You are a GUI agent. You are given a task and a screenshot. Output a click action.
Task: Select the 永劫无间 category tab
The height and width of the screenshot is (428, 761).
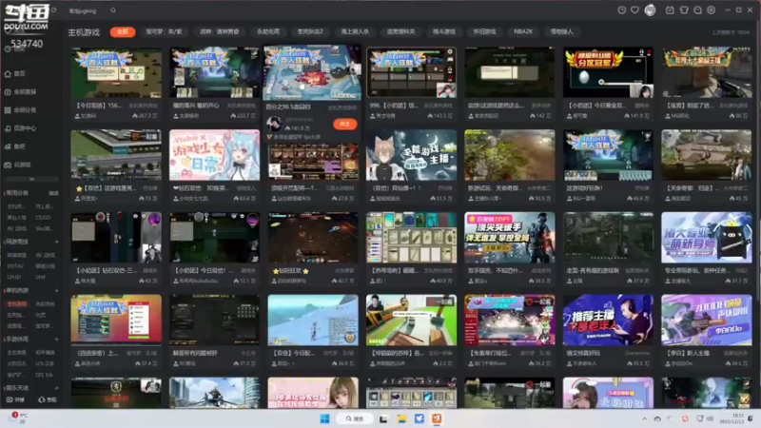point(268,31)
